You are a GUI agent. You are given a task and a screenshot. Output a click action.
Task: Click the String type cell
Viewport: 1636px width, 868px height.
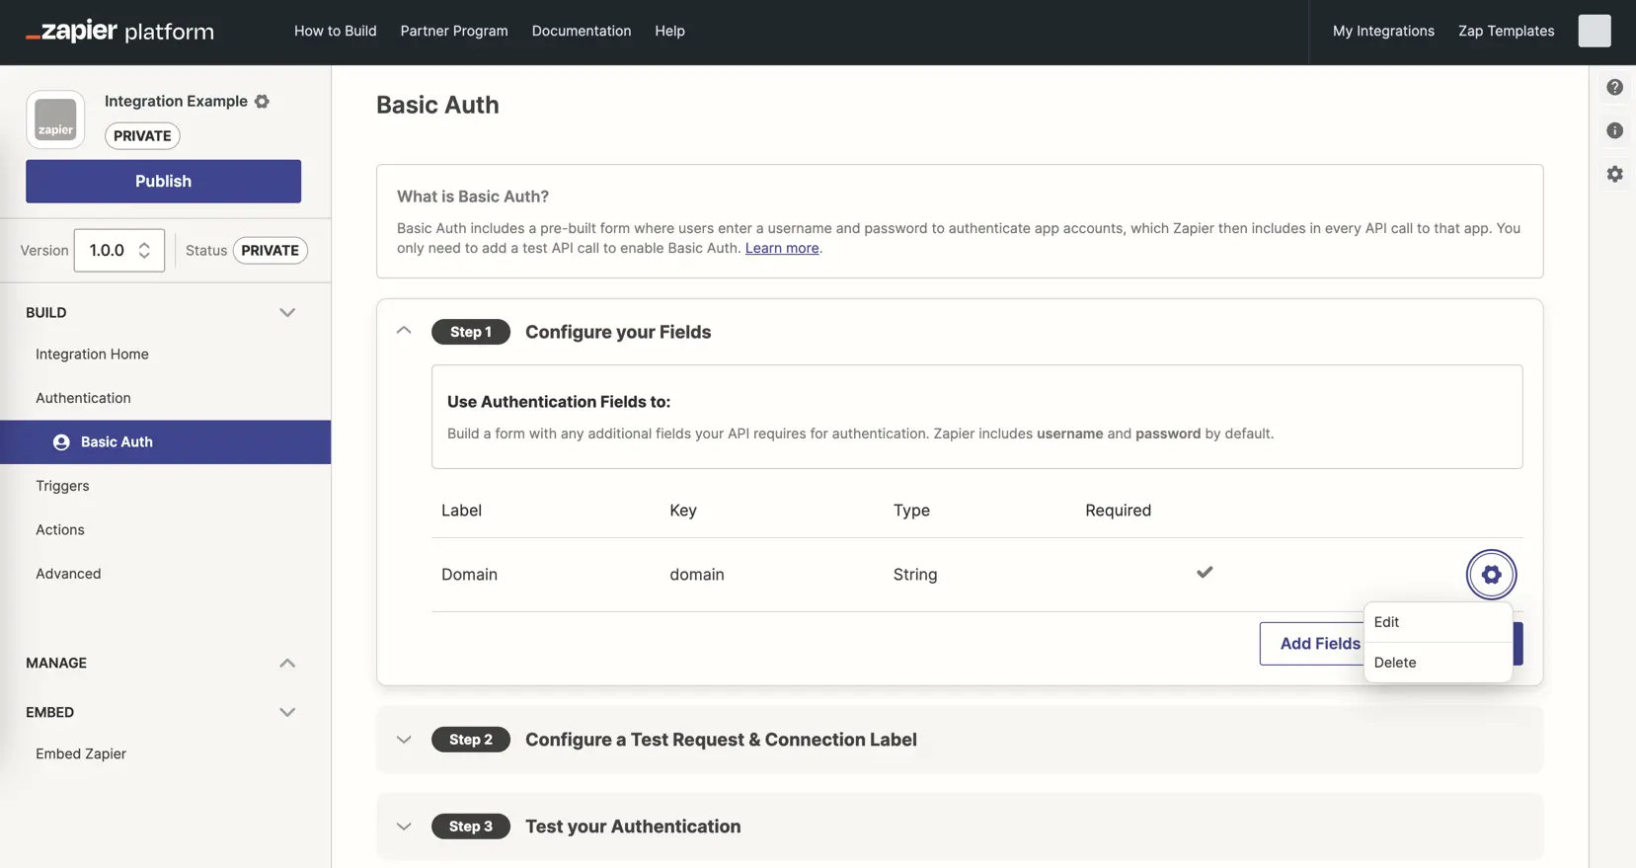coord(915,574)
